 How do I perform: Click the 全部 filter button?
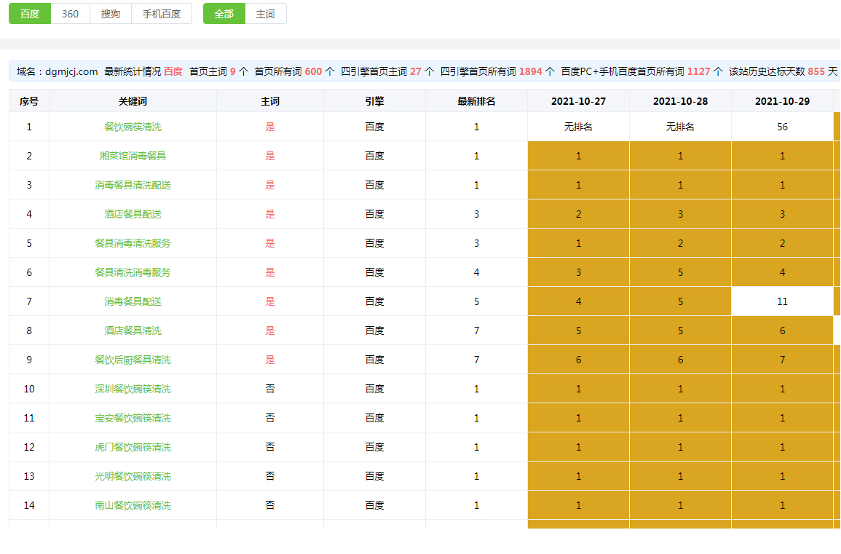click(224, 14)
